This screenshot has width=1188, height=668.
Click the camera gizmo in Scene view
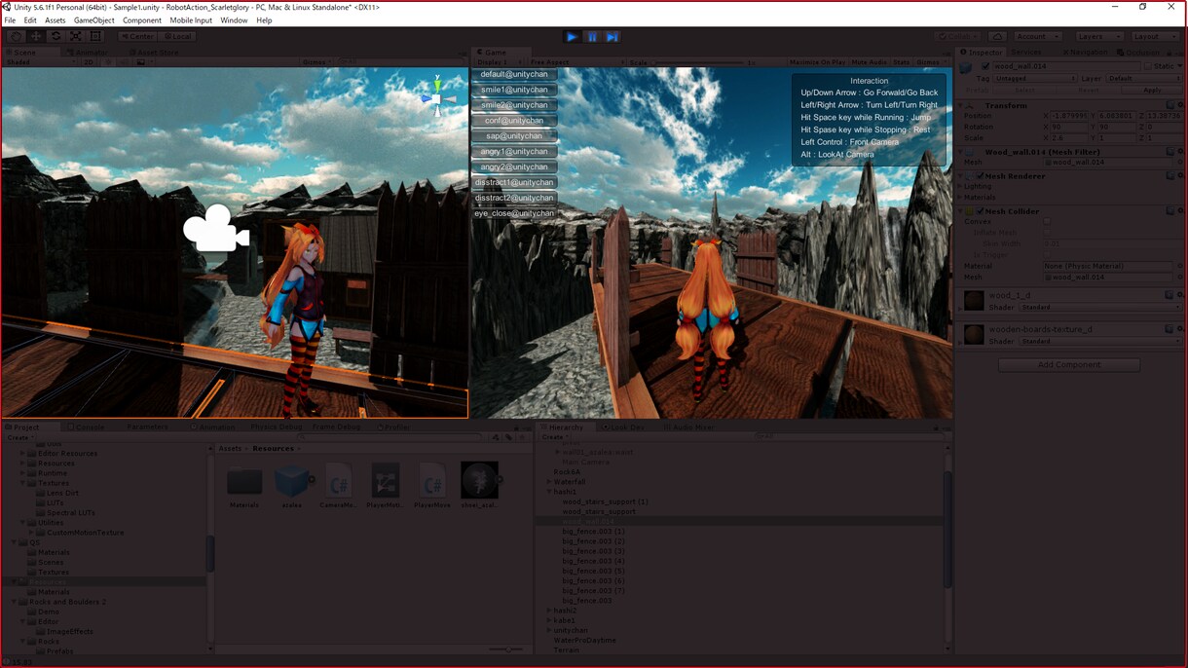[x=216, y=228]
